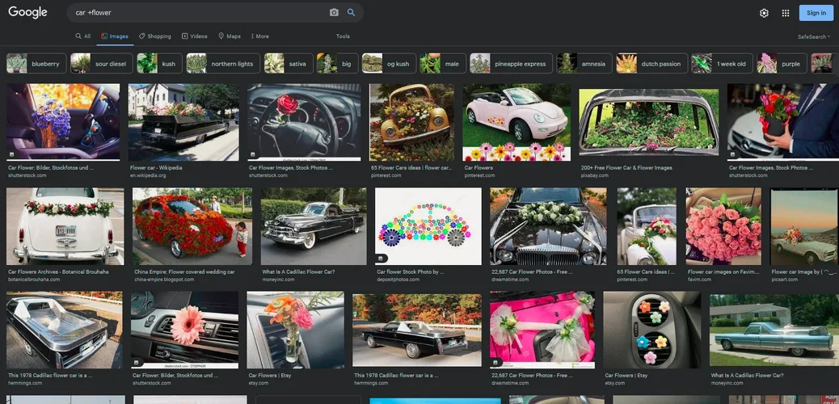
Task: Open the red flower covered wedding car thumbnail
Action: 192,226
